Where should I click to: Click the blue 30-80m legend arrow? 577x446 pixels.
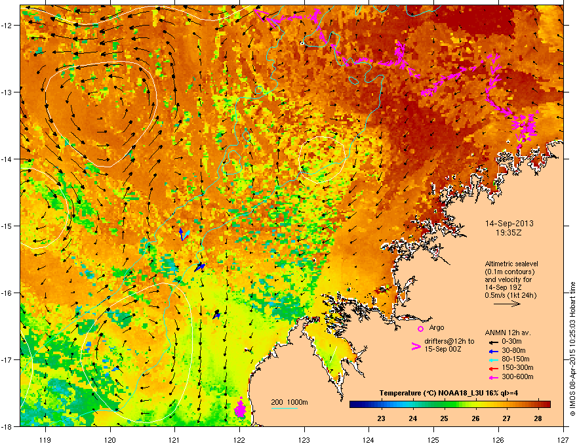(x=492, y=351)
